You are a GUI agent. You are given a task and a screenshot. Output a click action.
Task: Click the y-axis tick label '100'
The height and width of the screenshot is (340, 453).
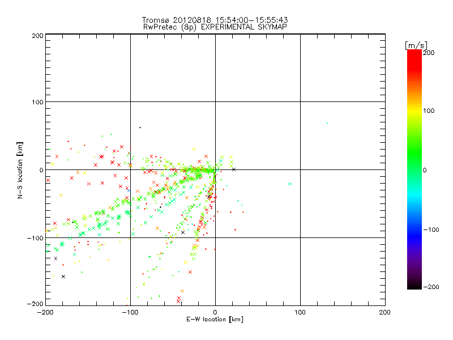click(37, 102)
